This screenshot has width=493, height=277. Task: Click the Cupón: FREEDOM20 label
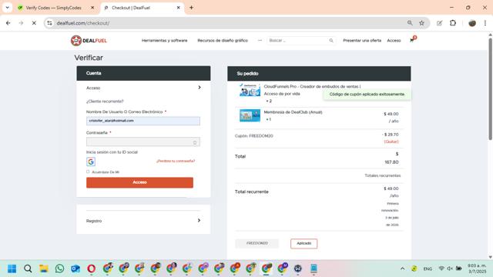(253, 136)
